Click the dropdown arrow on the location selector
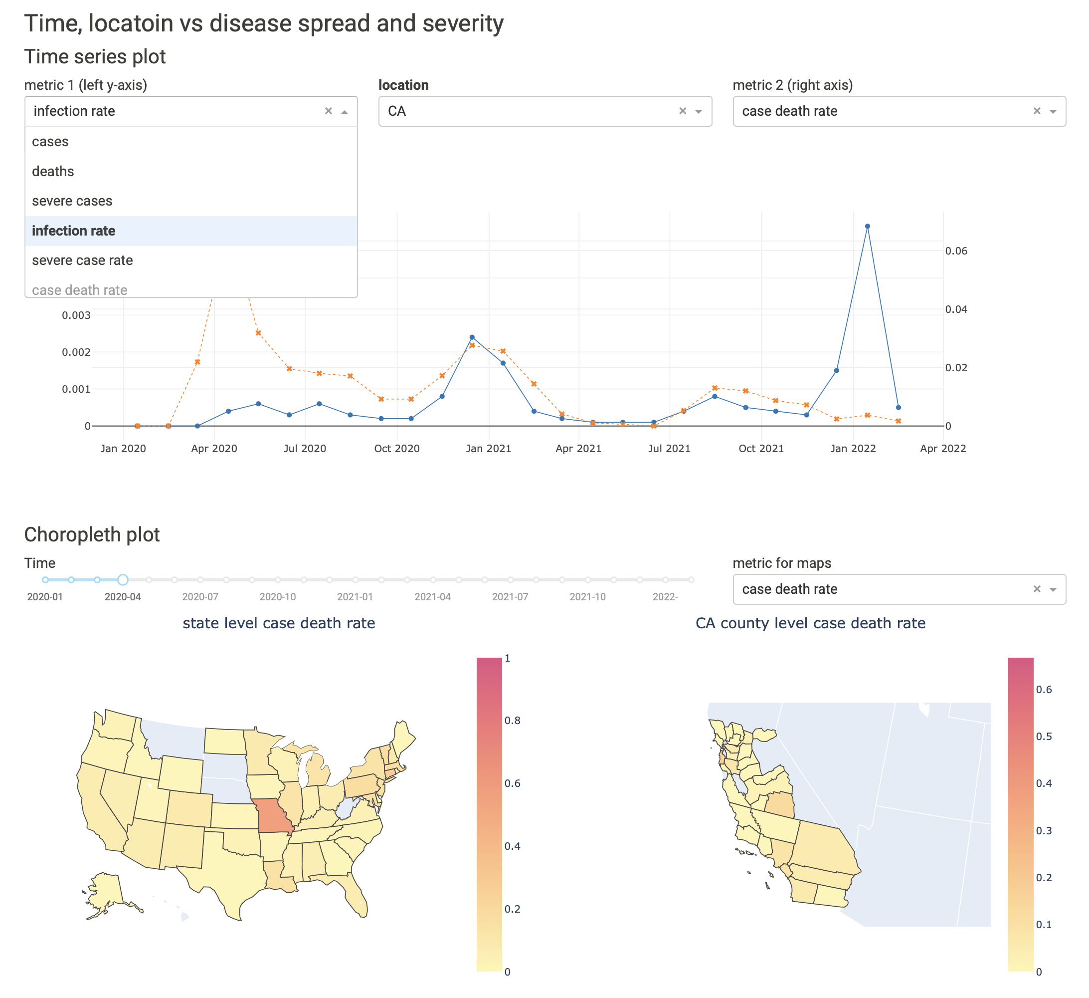1089x998 pixels. tap(698, 112)
